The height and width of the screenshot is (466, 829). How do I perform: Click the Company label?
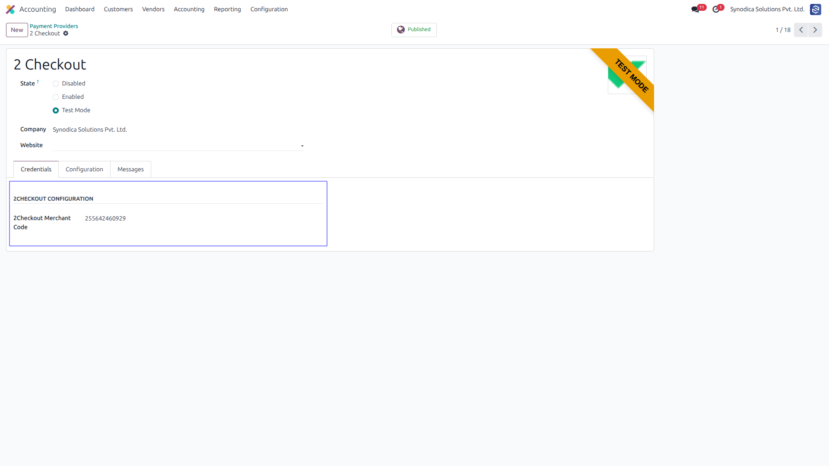click(33, 129)
